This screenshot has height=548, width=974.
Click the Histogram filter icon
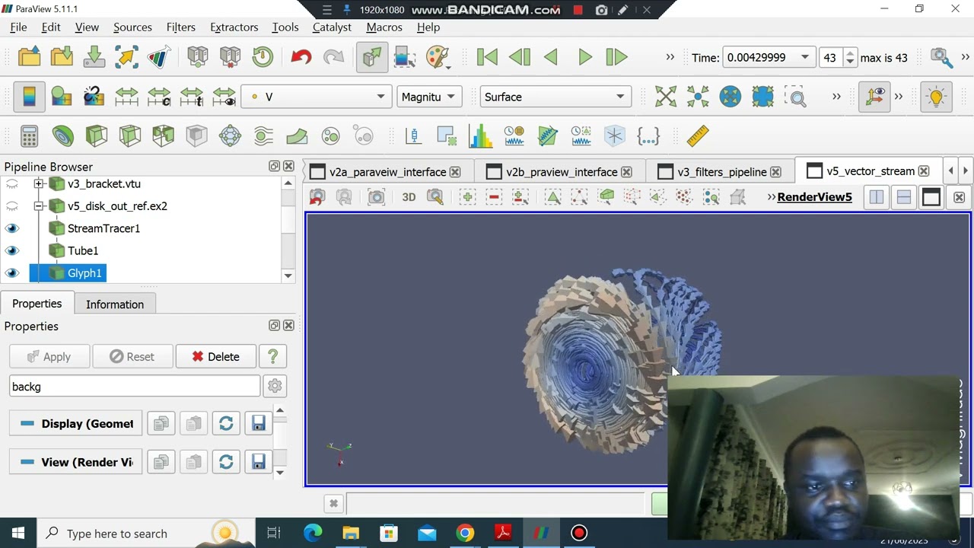(x=480, y=136)
